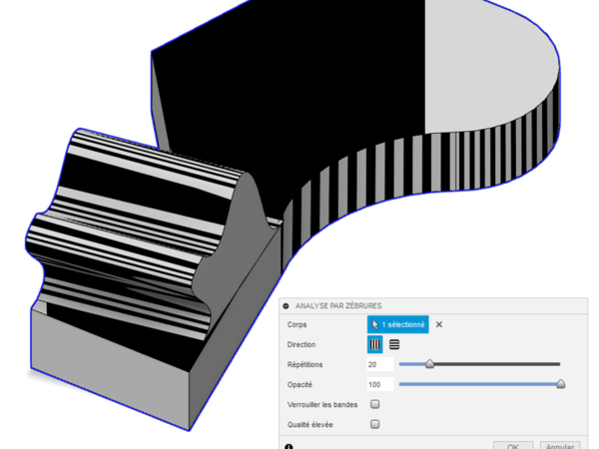
Task: Clear the Corps selection with the X
Action: coord(439,324)
